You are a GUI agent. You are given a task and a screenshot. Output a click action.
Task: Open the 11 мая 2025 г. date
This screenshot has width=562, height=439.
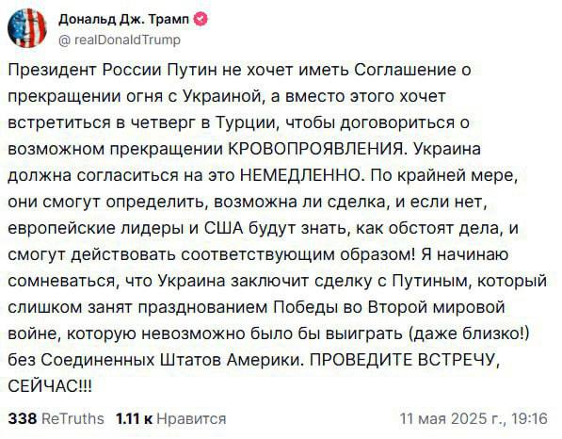coord(452,418)
